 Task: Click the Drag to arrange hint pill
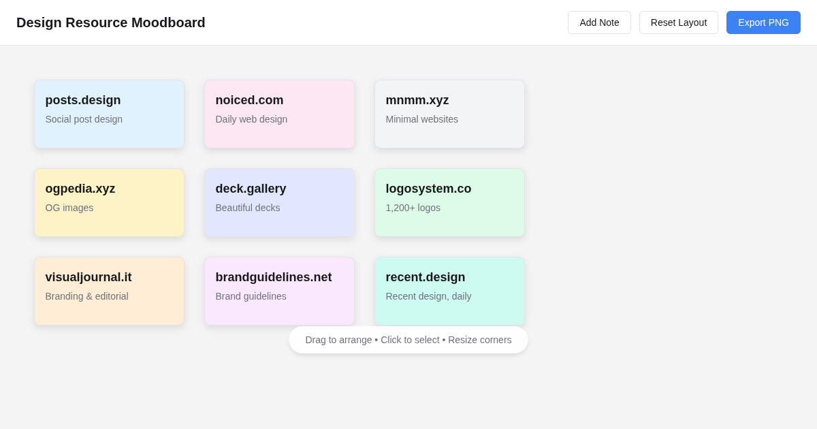(x=408, y=340)
